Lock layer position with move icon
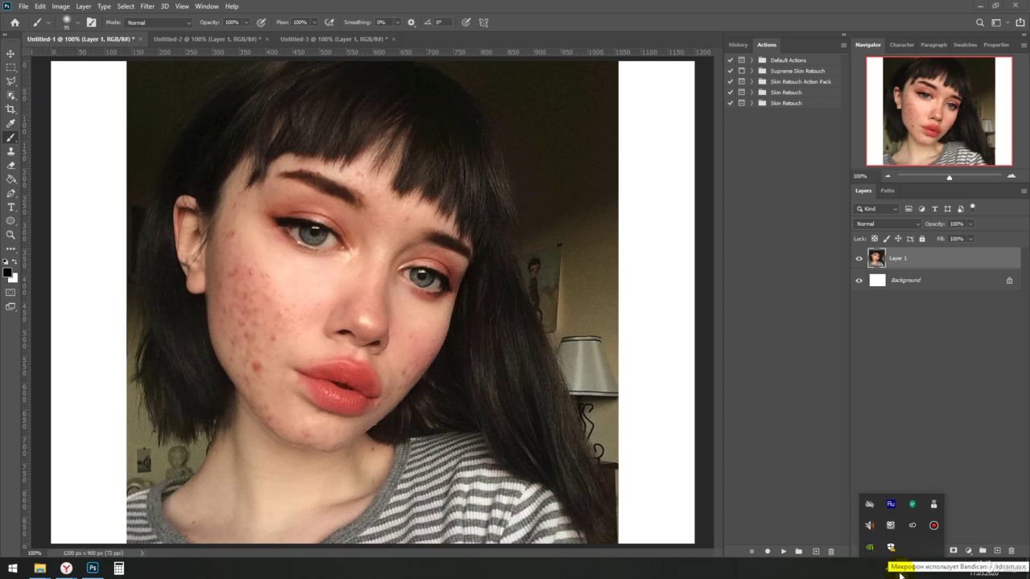1030x579 pixels. pyautogui.click(x=898, y=239)
